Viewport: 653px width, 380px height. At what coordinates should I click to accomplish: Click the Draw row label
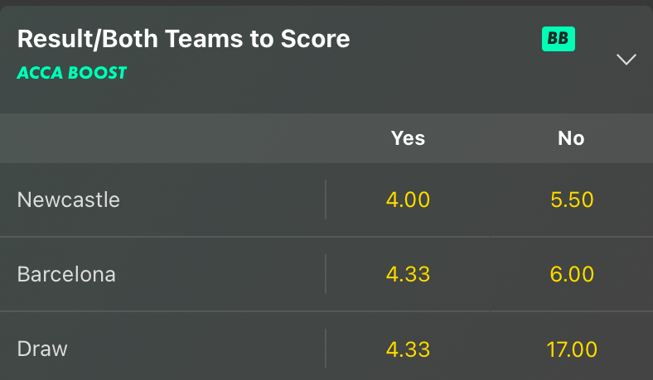[x=42, y=349]
